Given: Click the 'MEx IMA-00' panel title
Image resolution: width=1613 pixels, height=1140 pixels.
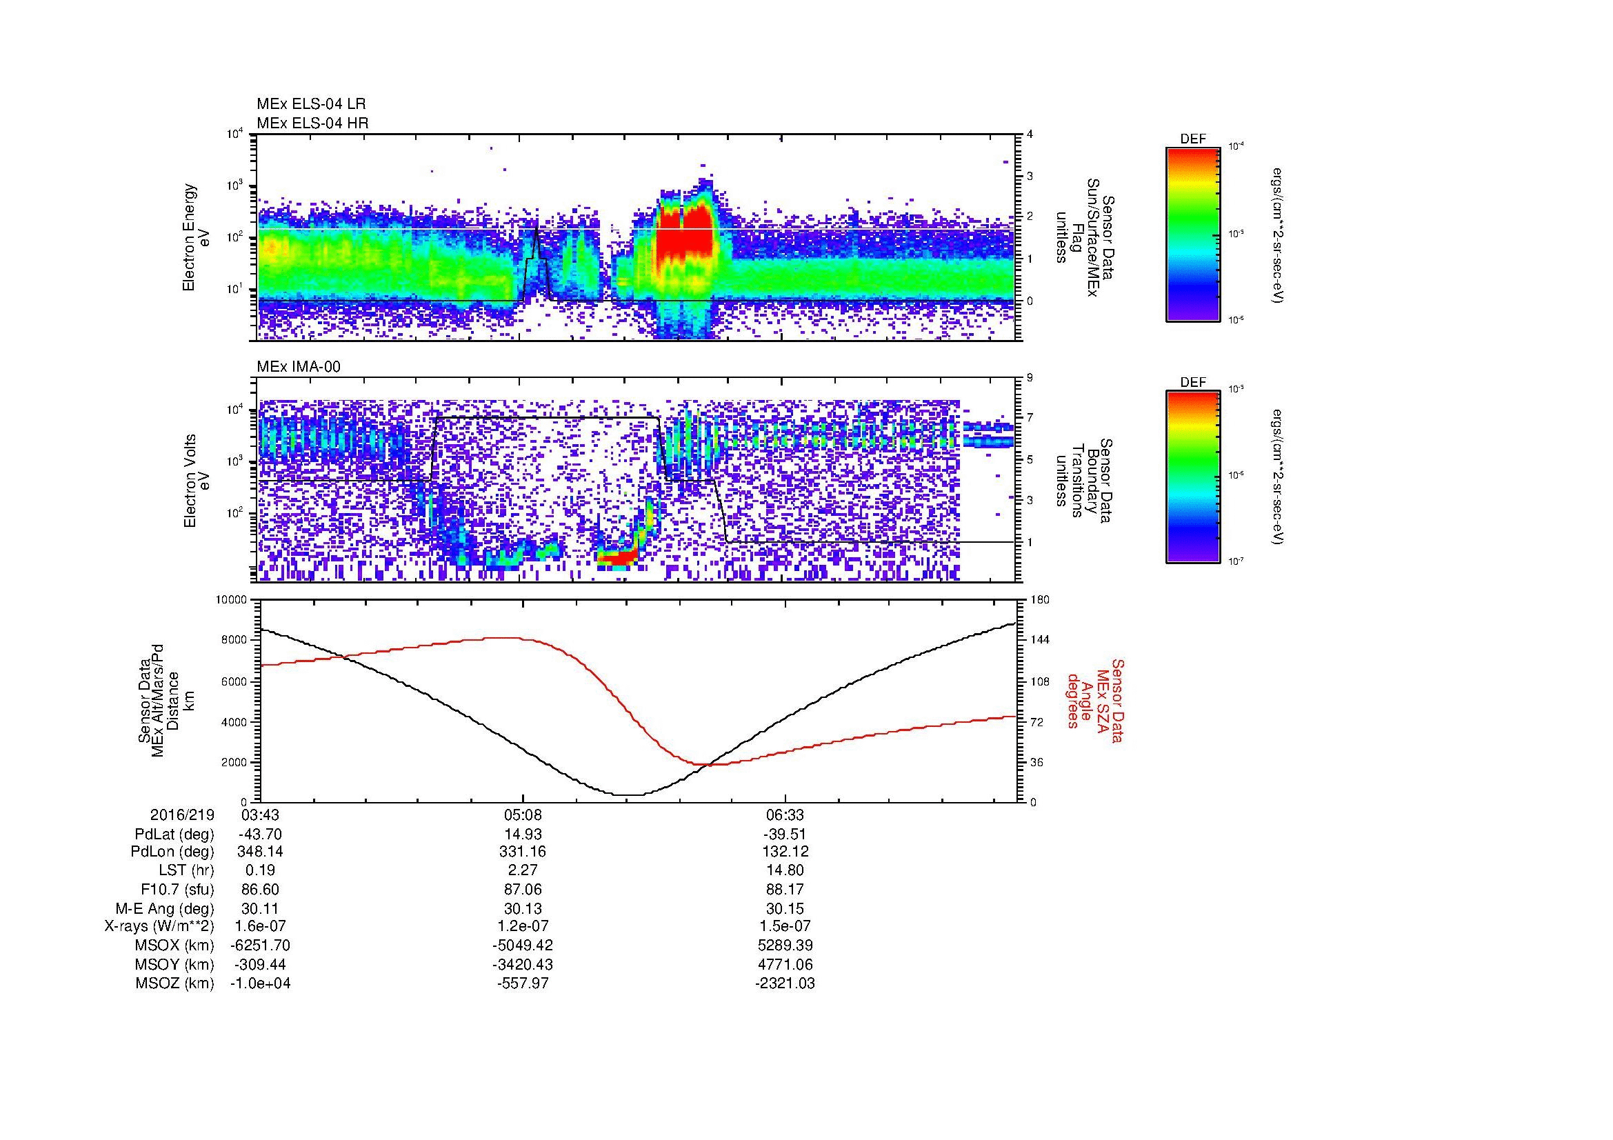Looking at the screenshot, I should tap(299, 367).
